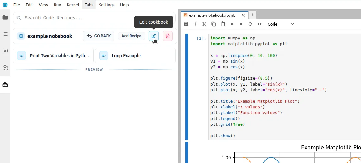
Task: Open the table of contents sidebar icon
Action: click(5, 34)
